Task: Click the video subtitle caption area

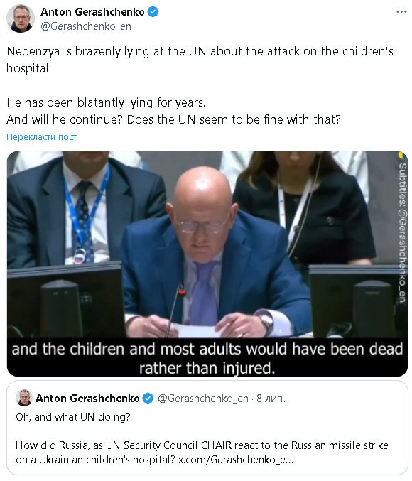Action: click(207, 357)
